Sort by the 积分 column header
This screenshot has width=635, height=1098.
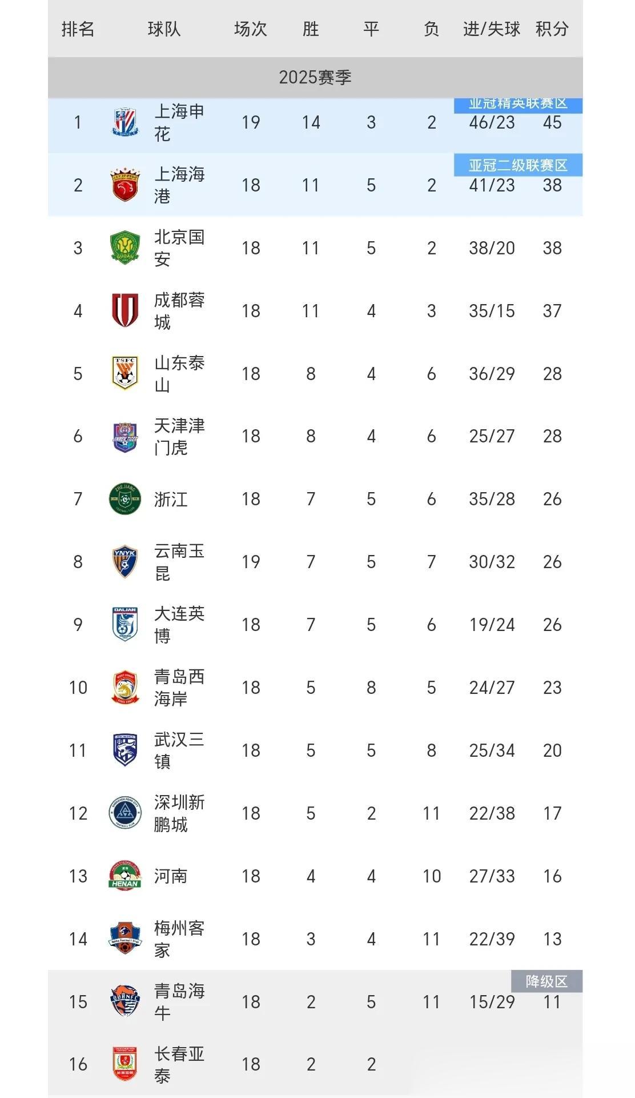click(x=552, y=29)
